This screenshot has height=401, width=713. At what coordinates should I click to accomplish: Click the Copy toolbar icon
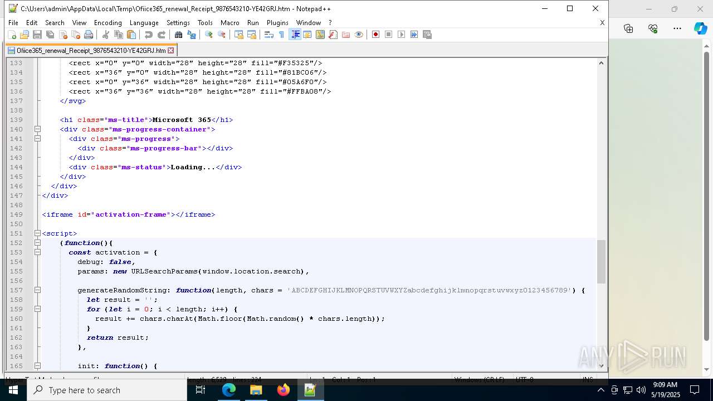pyautogui.click(x=118, y=35)
